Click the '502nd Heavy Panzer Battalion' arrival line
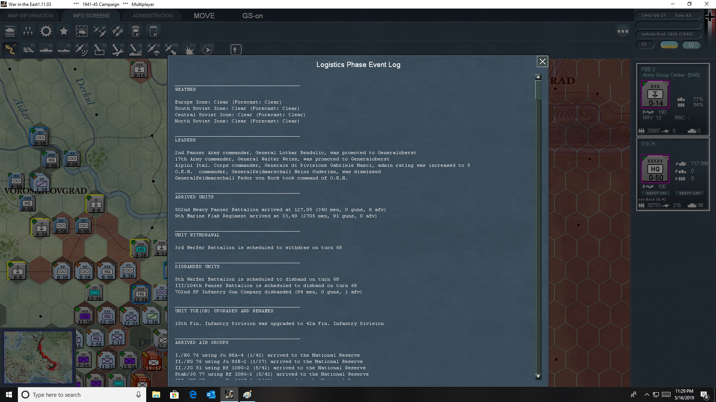The height and width of the screenshot is (402, 716). 280,210
